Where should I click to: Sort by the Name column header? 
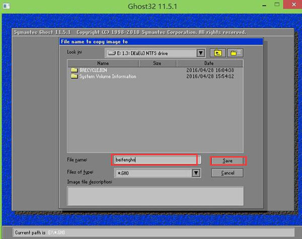coord(103,63)
